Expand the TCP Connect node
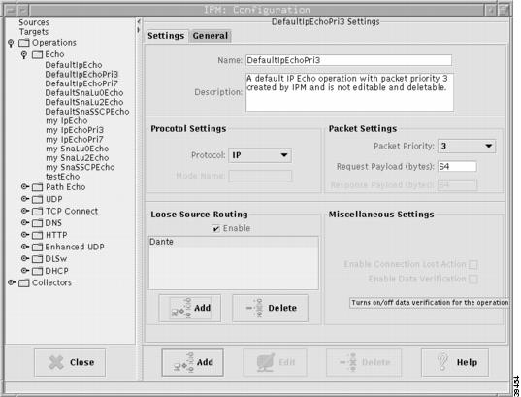Viewport: 521px width, 397px height. (x=25, y=211)
